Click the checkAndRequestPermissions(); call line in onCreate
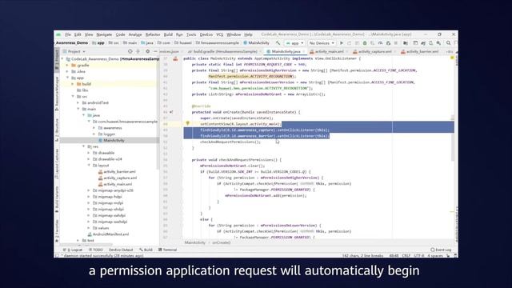 (x=230, y=142)
